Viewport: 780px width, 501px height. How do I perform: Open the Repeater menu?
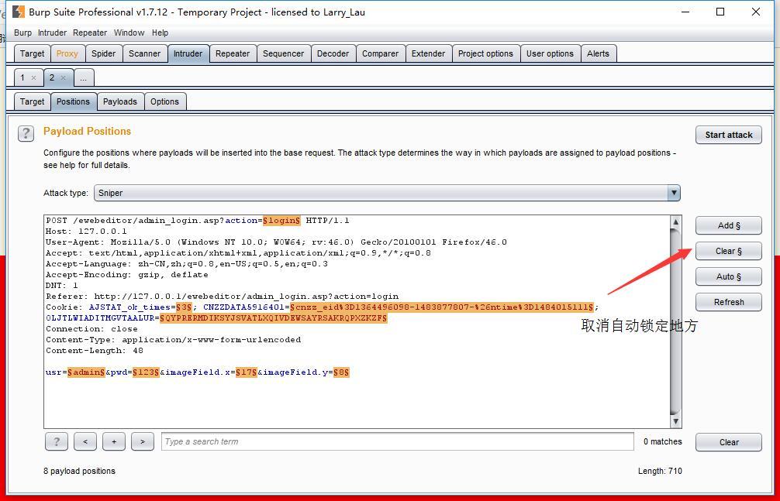tap(89, 33)
